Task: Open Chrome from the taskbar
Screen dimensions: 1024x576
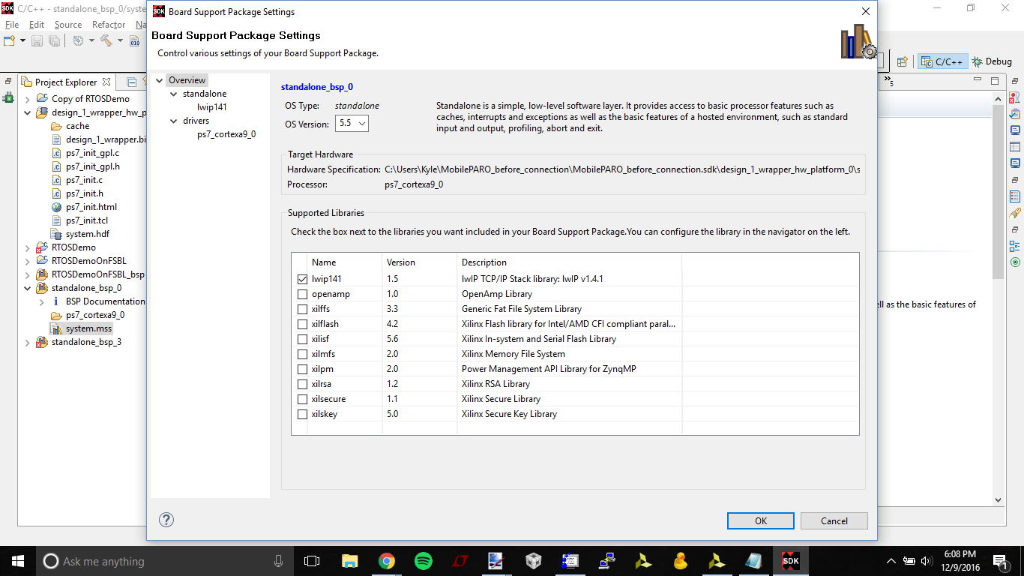Action: (387, 561)
